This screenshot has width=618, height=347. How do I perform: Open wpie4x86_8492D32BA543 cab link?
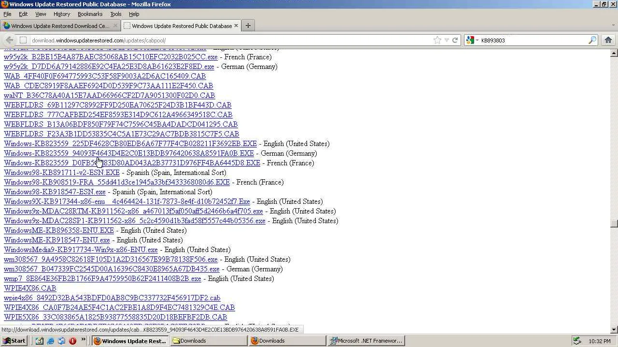(112, 298)
